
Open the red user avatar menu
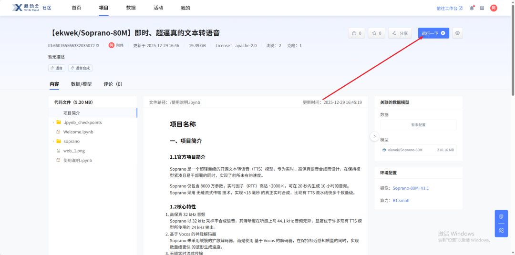[494, 8]
